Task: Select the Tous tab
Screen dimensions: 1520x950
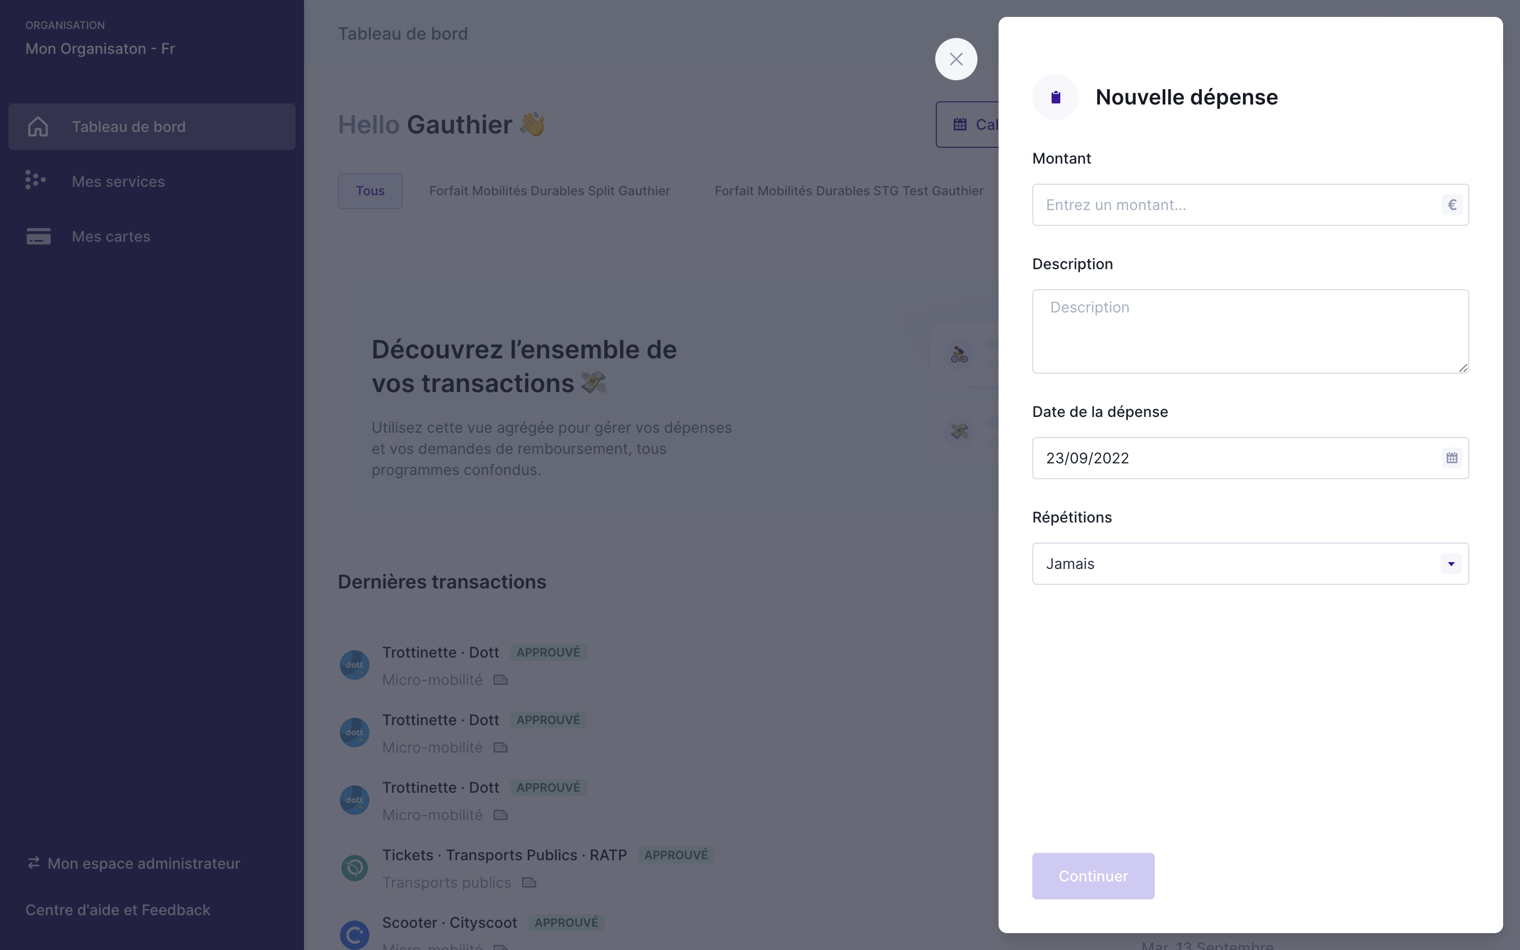Action: (370, 191)
